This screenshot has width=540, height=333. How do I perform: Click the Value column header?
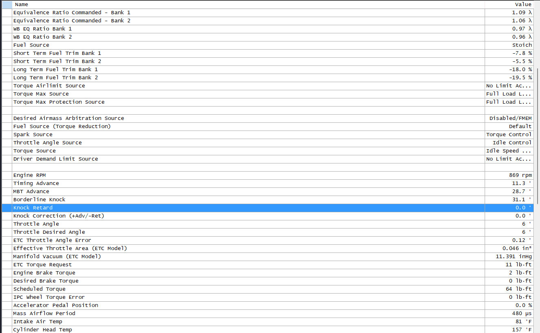pyautogui.click(x=509, y=4)
